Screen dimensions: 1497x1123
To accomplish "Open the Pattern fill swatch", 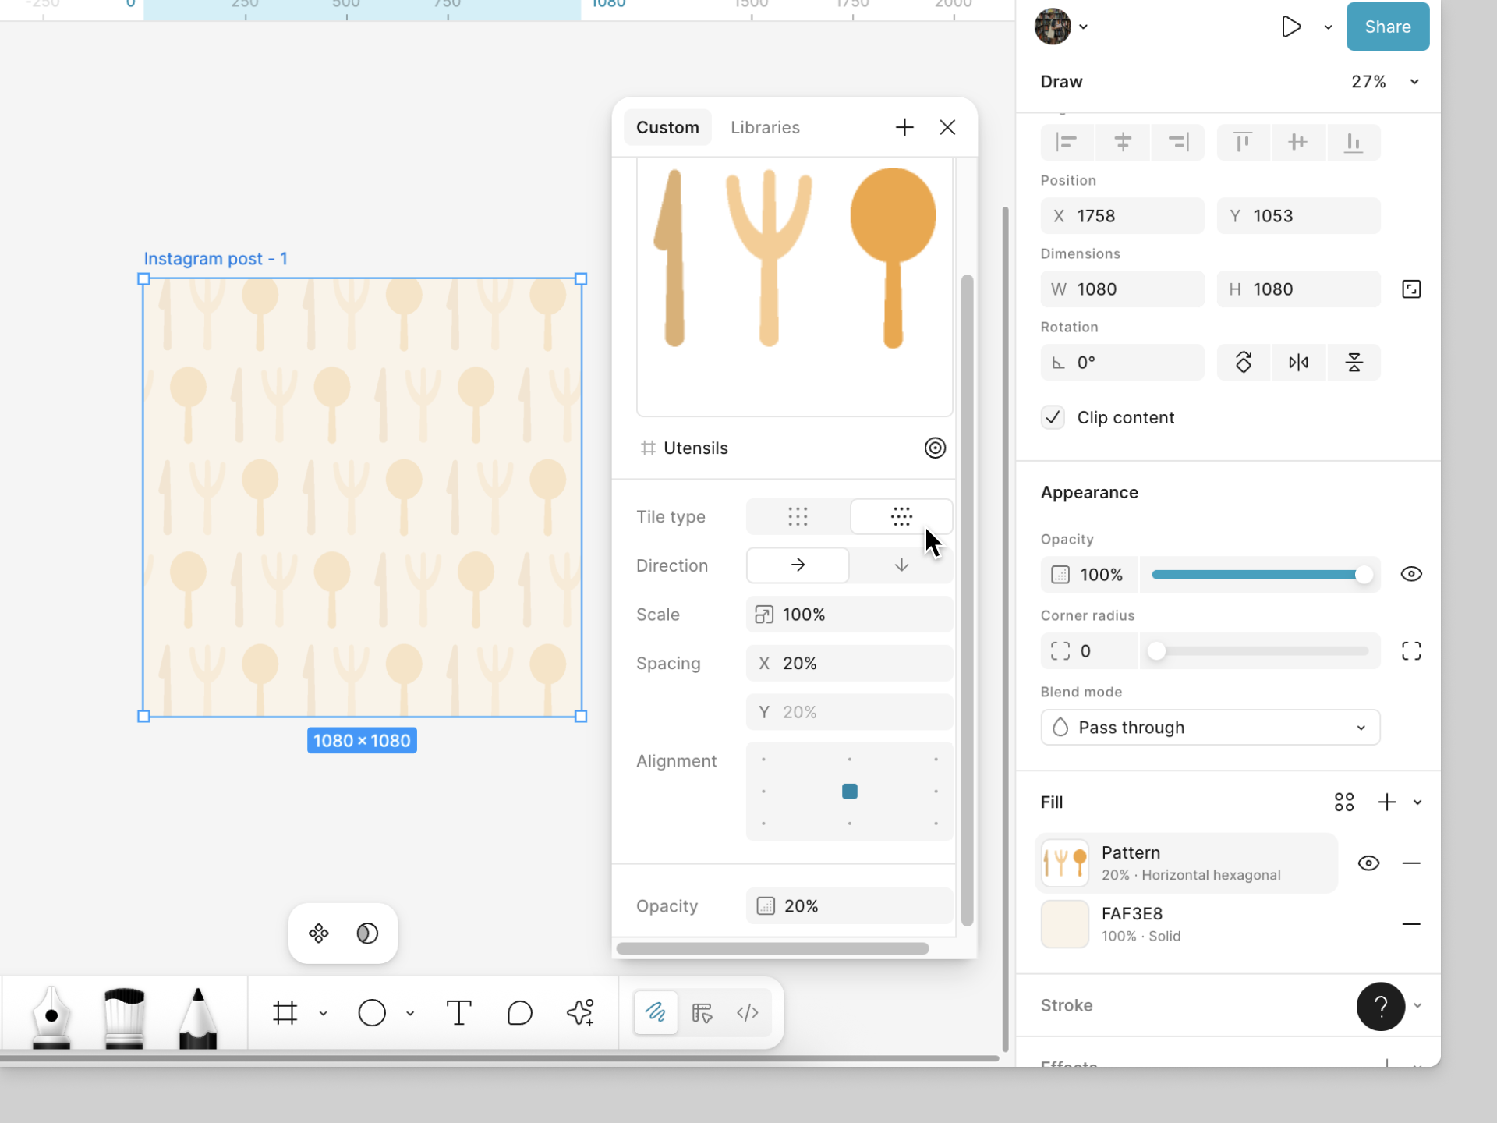I will click(1065, 863).
